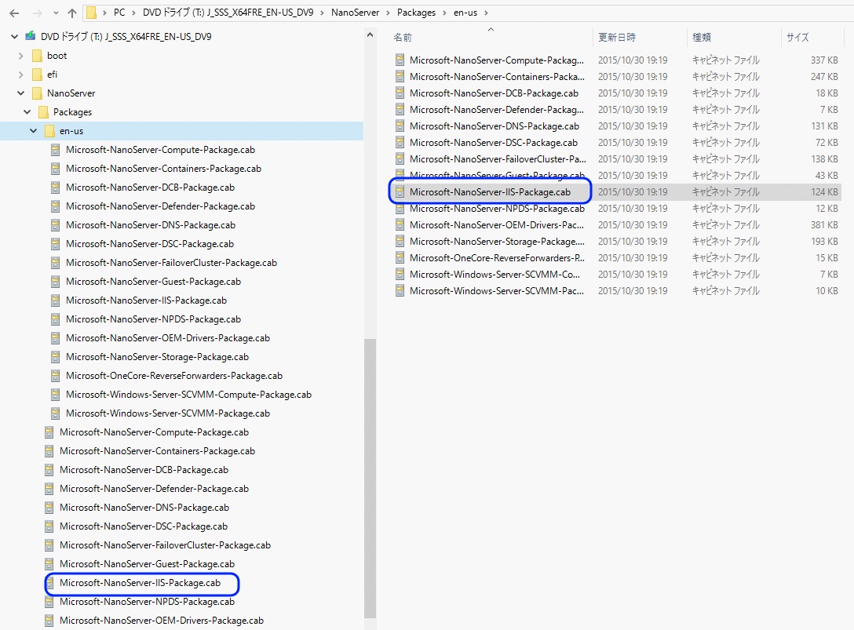Viewport: 854px width, 630px height.
Task: Click the OEM-Drivers-Pac... icon in the file list
Action: (400, 225)
